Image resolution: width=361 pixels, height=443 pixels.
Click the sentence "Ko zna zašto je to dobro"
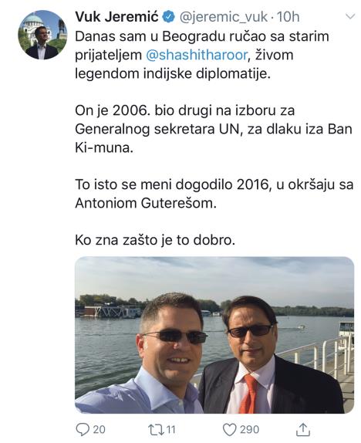click(155, 240)
